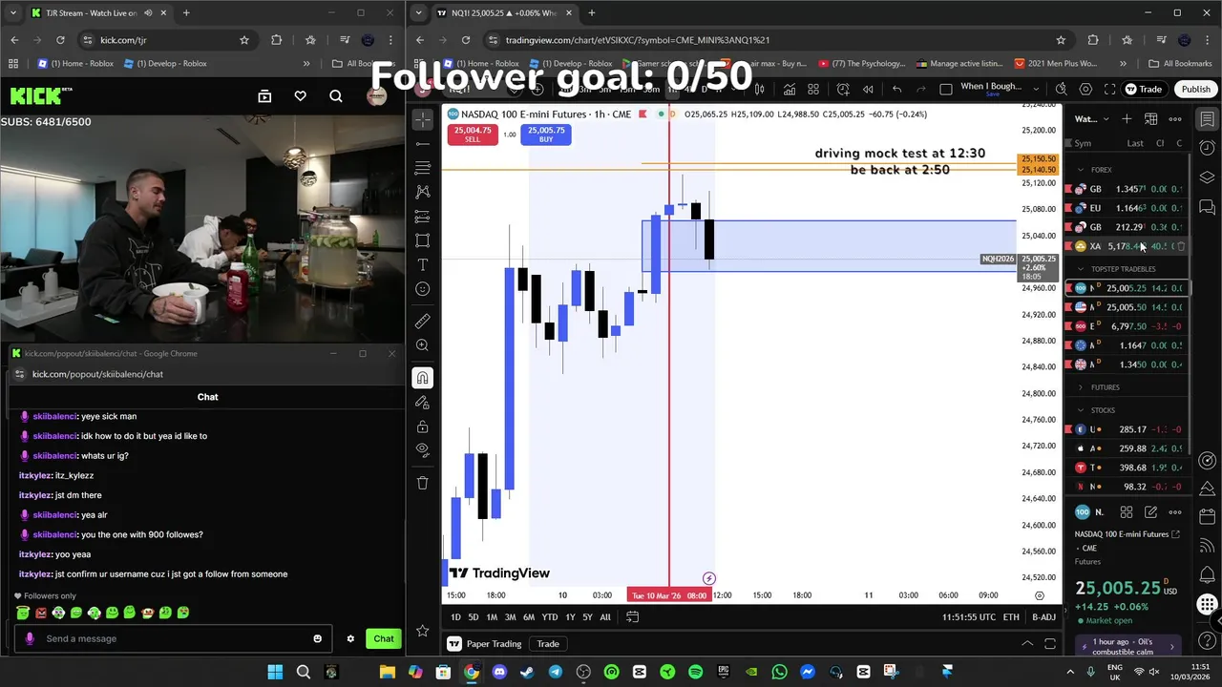
Task: Open the forecasting and measurement tools
Action: coord(423,217)
